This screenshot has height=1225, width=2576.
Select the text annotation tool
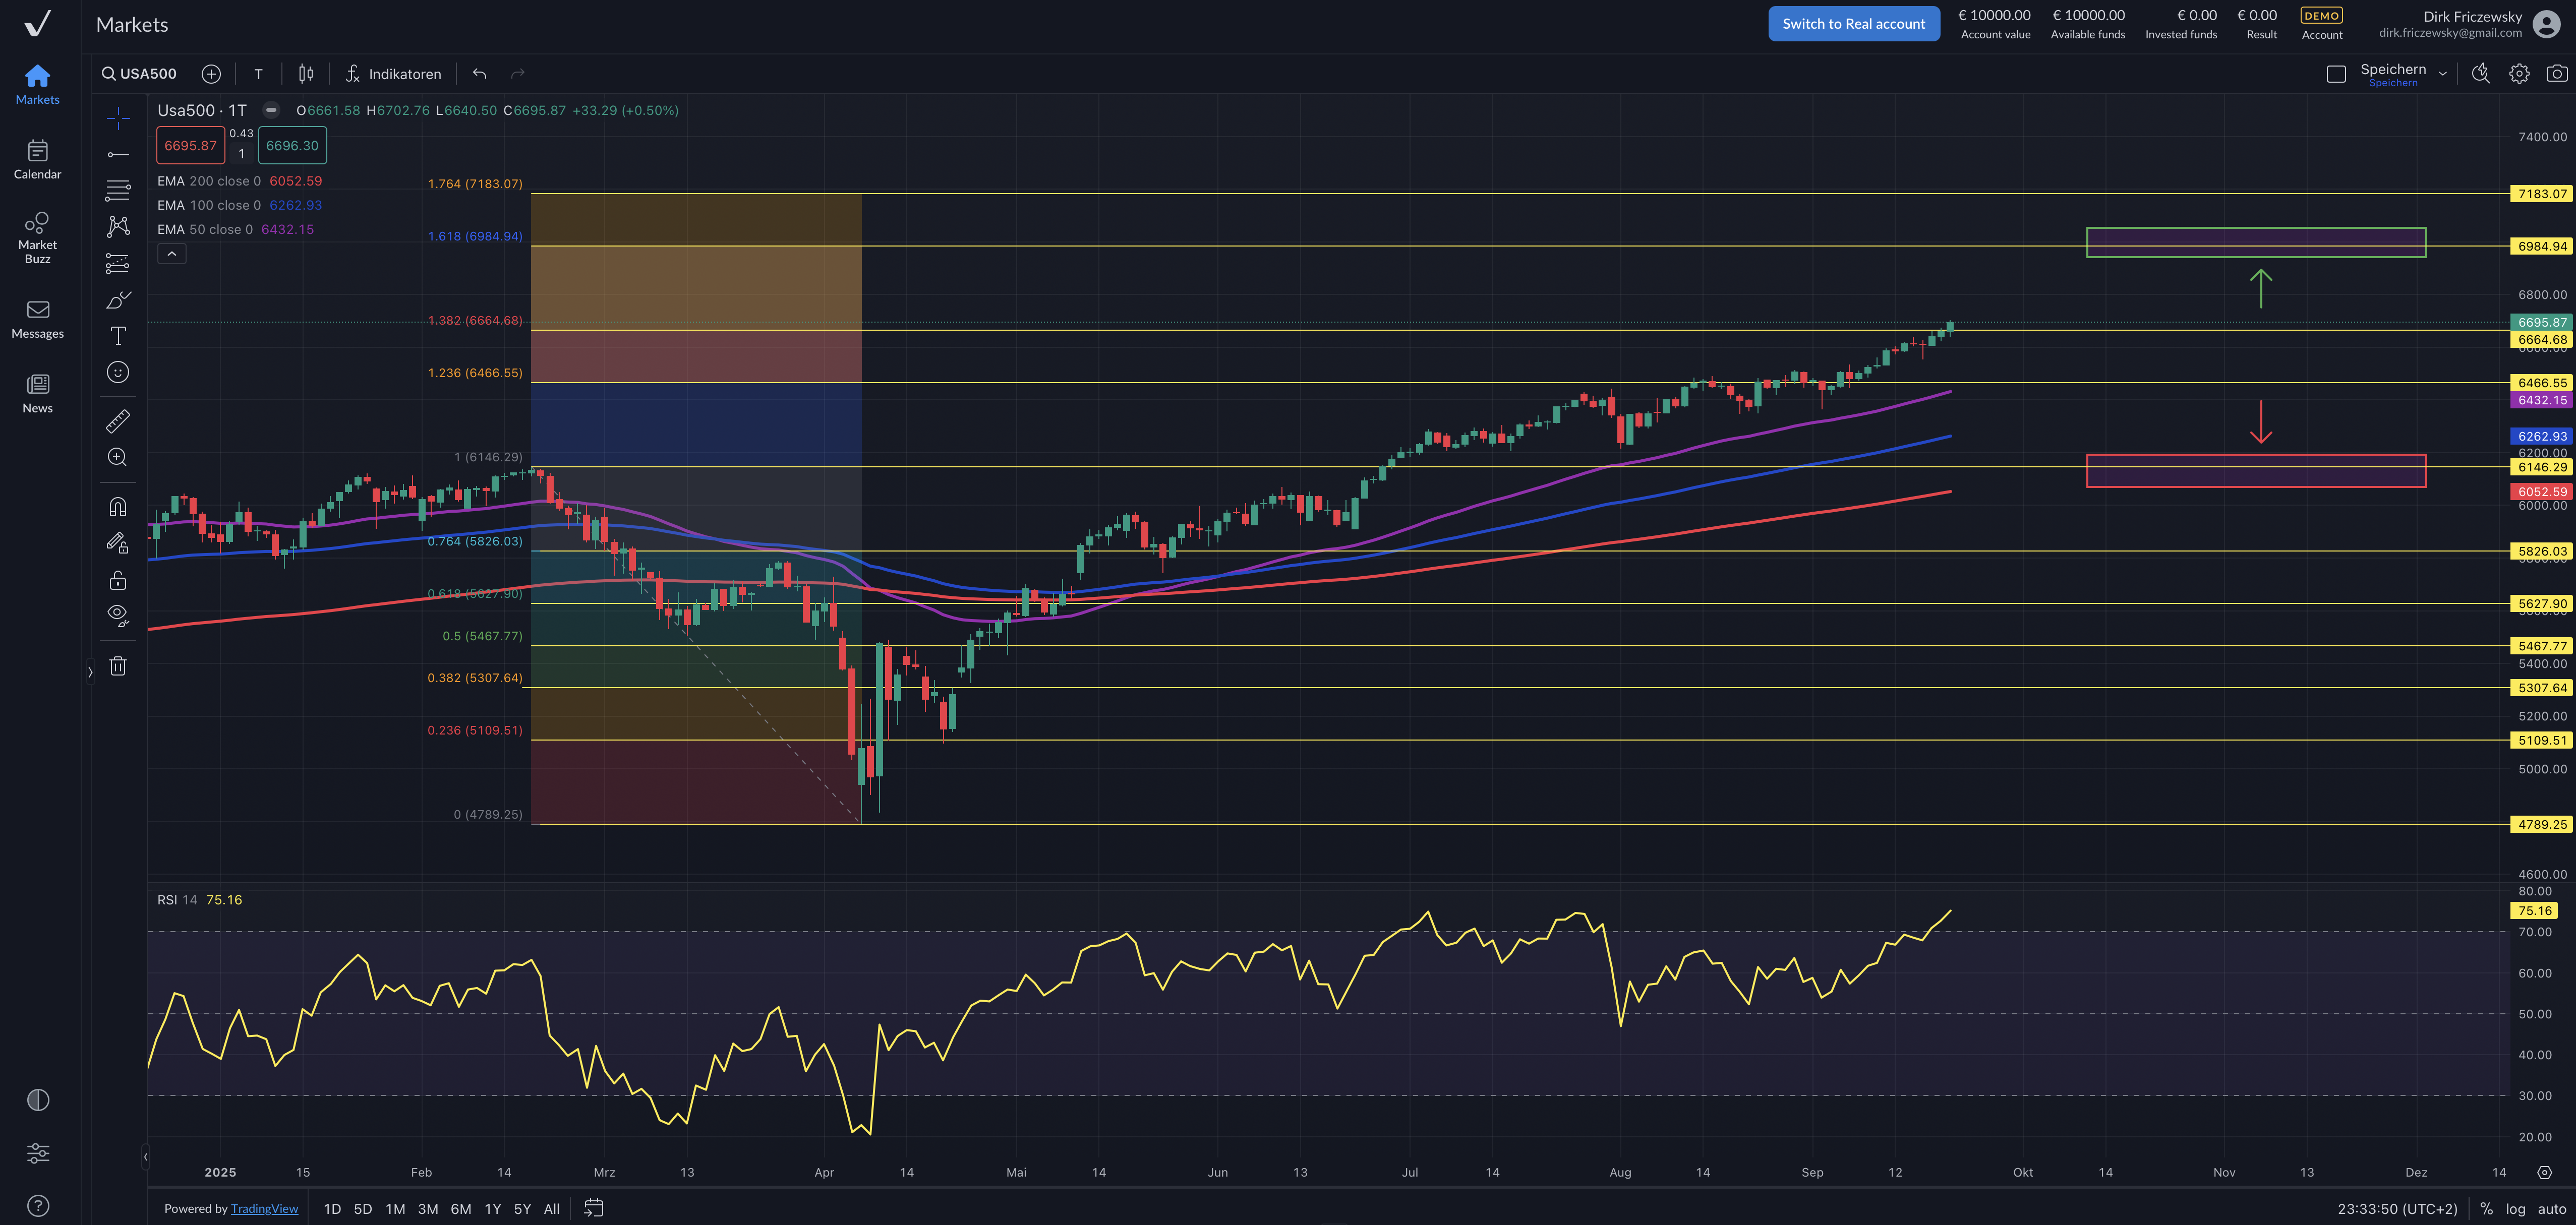click(x=118, y=336)
